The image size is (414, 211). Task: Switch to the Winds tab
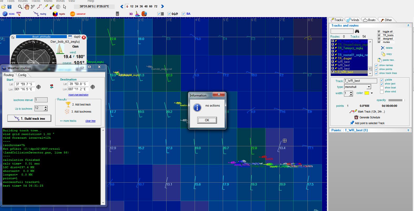tap(353, 20)
